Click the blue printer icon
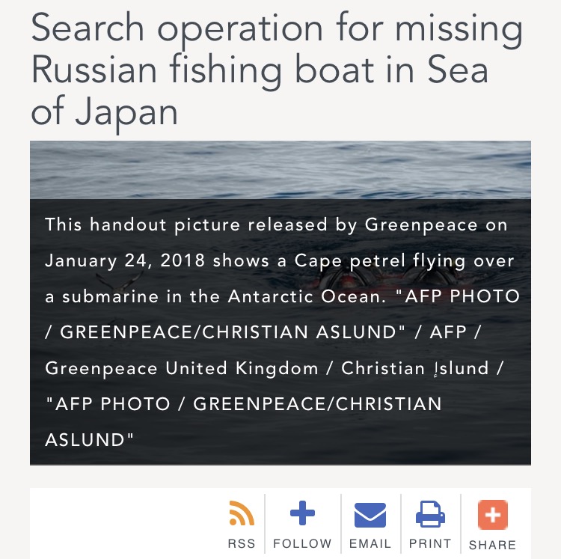Screen dimensions: 561x559 pyautogui.click(x=430, y=514)
